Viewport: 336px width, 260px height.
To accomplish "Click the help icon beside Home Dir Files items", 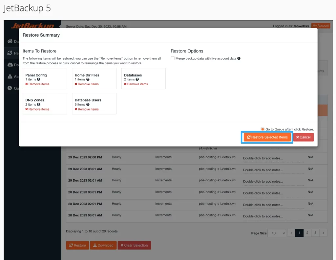I will pos(88,79).
